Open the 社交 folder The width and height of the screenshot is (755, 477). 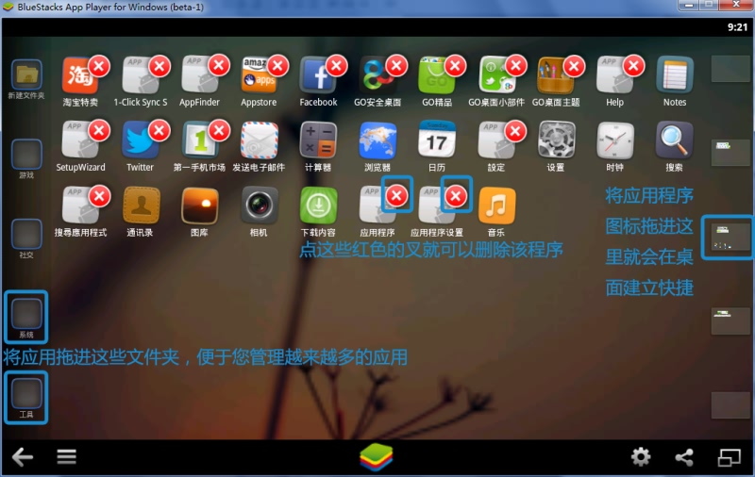[x=26, y=234]
